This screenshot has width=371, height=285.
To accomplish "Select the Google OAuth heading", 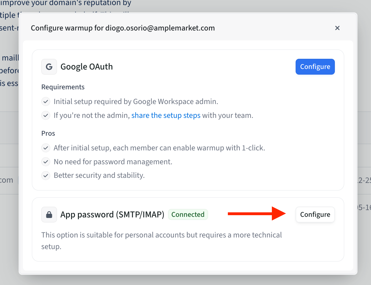I will (x=87, y=67).
